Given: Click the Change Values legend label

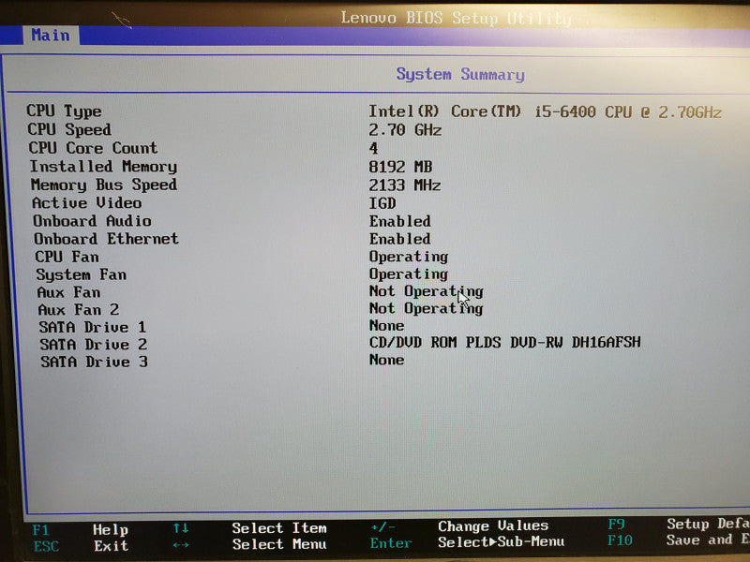Looking at the screenshot, I should point(493,525).
